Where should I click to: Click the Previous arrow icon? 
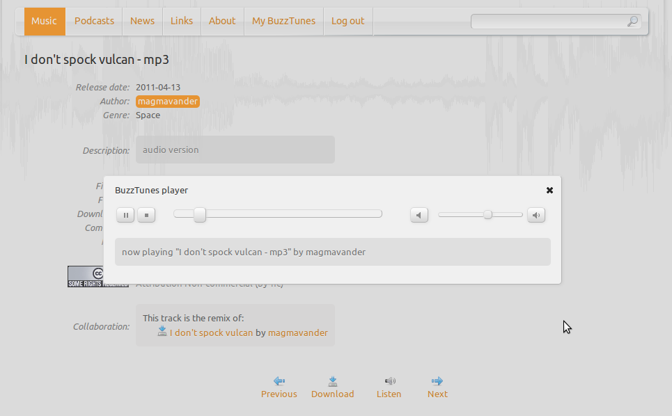279,381
